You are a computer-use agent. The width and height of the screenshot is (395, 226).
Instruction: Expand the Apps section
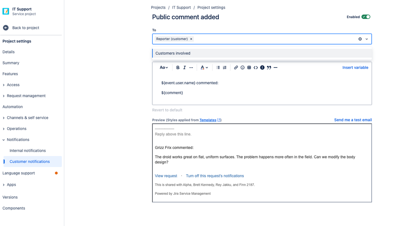coord(4,185)
